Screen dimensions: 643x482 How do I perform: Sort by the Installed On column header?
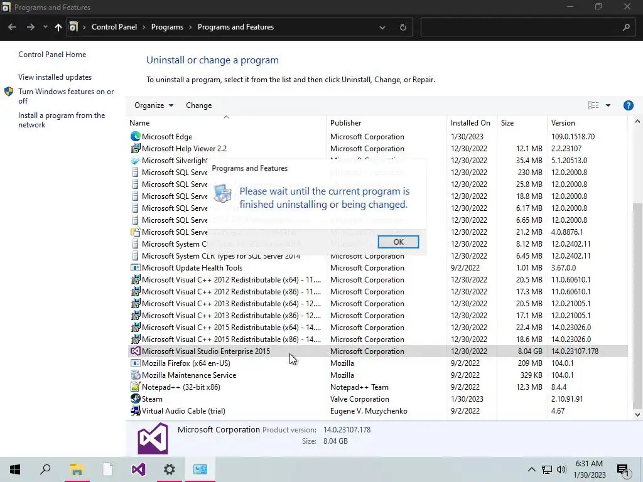[x=472, y=122]
